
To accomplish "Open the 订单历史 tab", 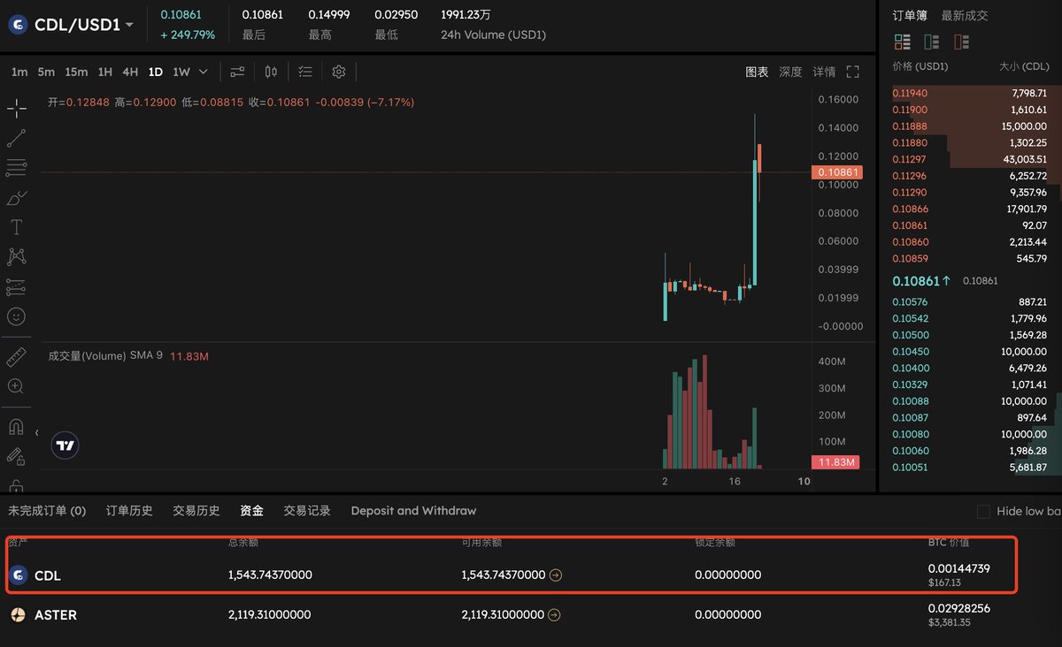I will pyautogui.click(x=129, y=511).
